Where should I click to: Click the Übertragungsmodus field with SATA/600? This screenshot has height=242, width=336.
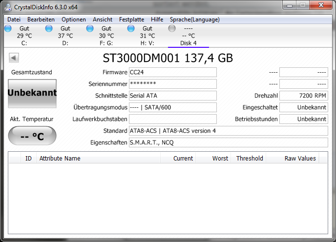click(x=173, y=107)
